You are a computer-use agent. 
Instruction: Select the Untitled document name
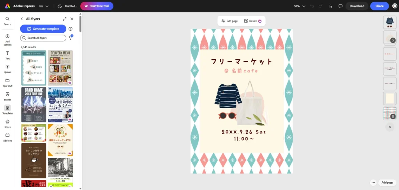(71, 6)
